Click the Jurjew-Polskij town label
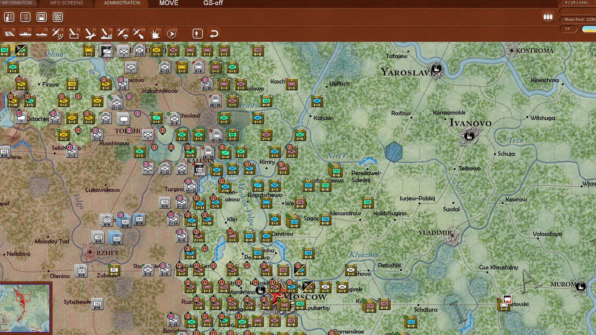Viewport: 596px width, 335px height. point(417,198)
